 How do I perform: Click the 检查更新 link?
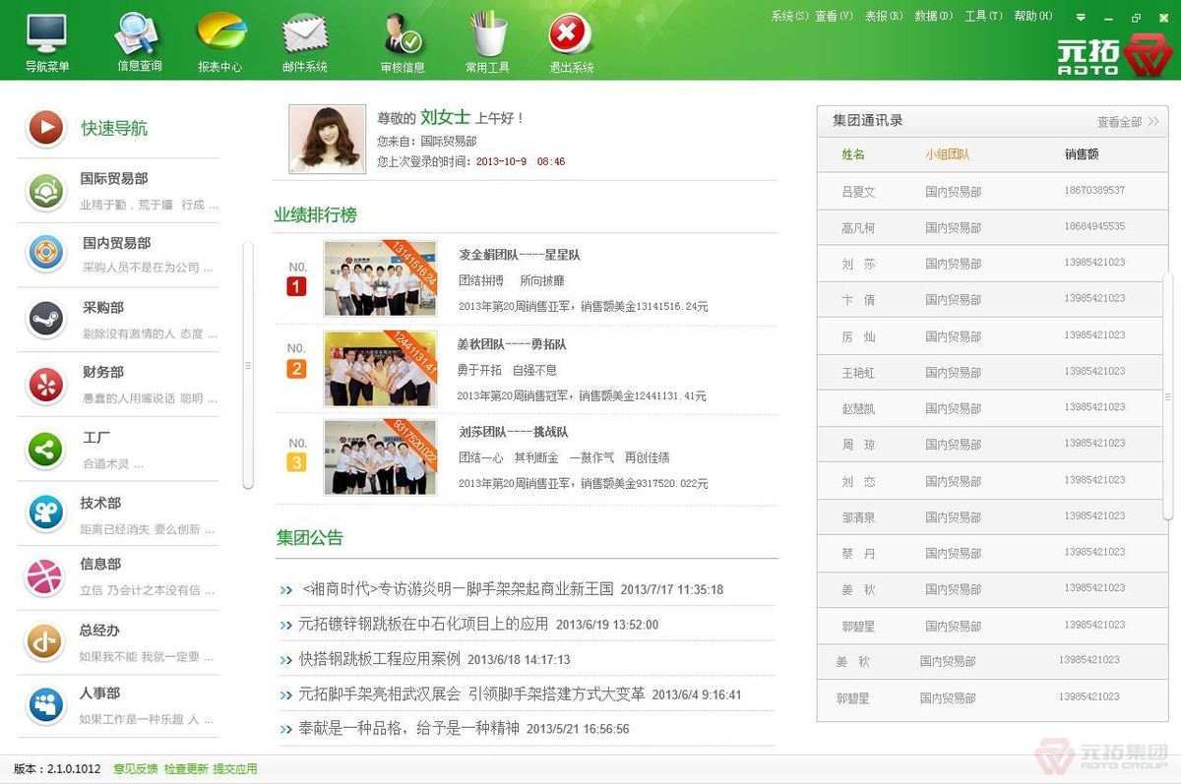[186, 769]
